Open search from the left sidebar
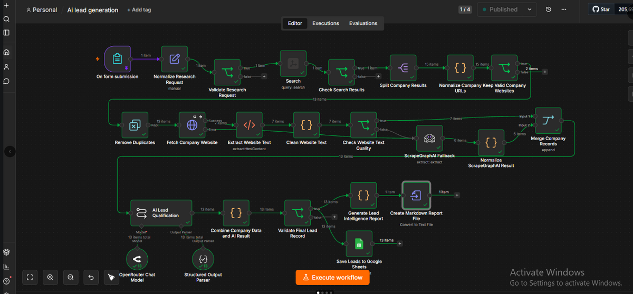The height and width of the screenshot is (294, 633). (x=6, y=18)
